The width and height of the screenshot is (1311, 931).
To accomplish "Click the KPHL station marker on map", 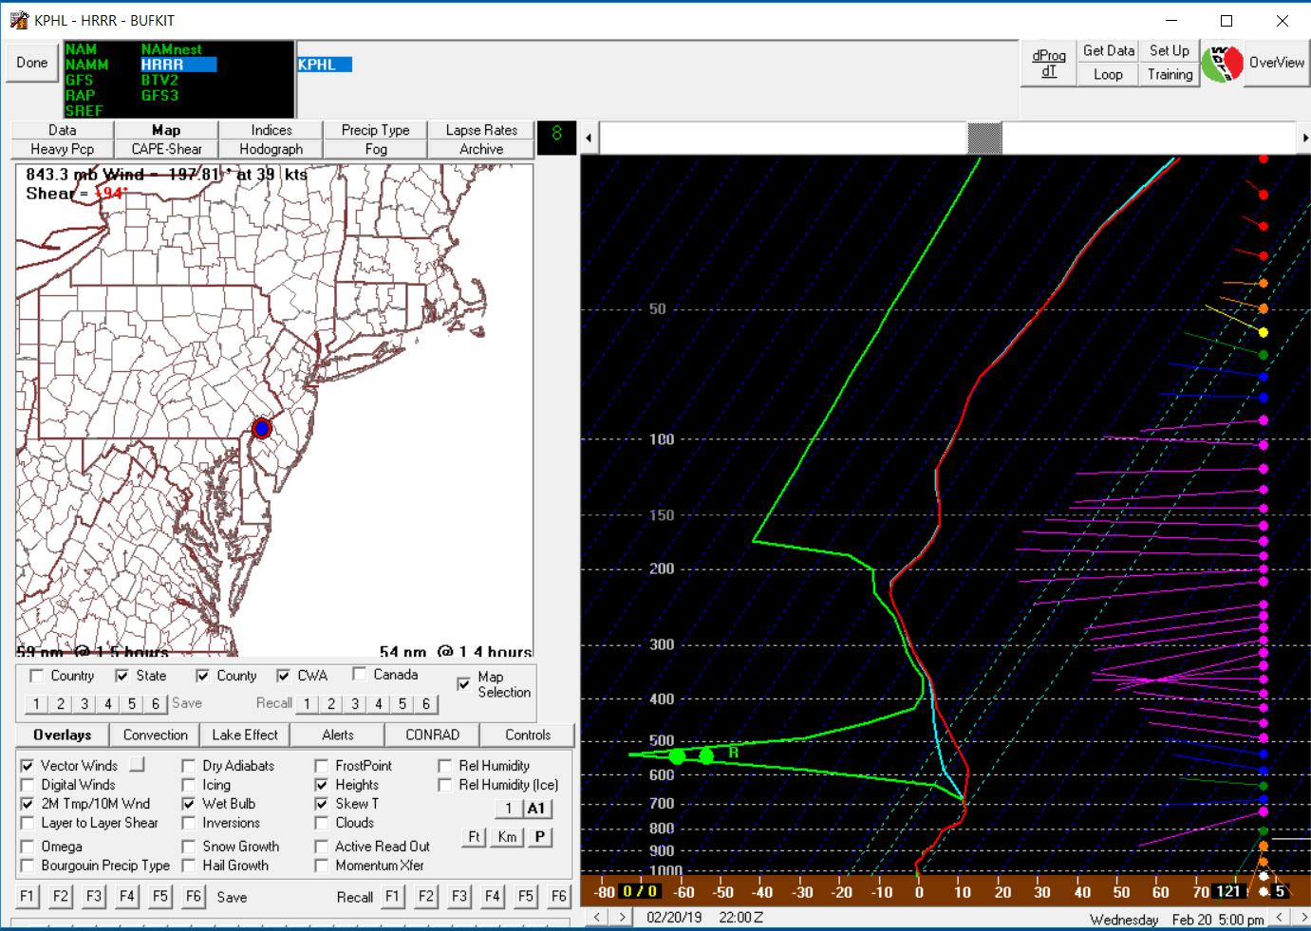I will [x=262, y=428].
